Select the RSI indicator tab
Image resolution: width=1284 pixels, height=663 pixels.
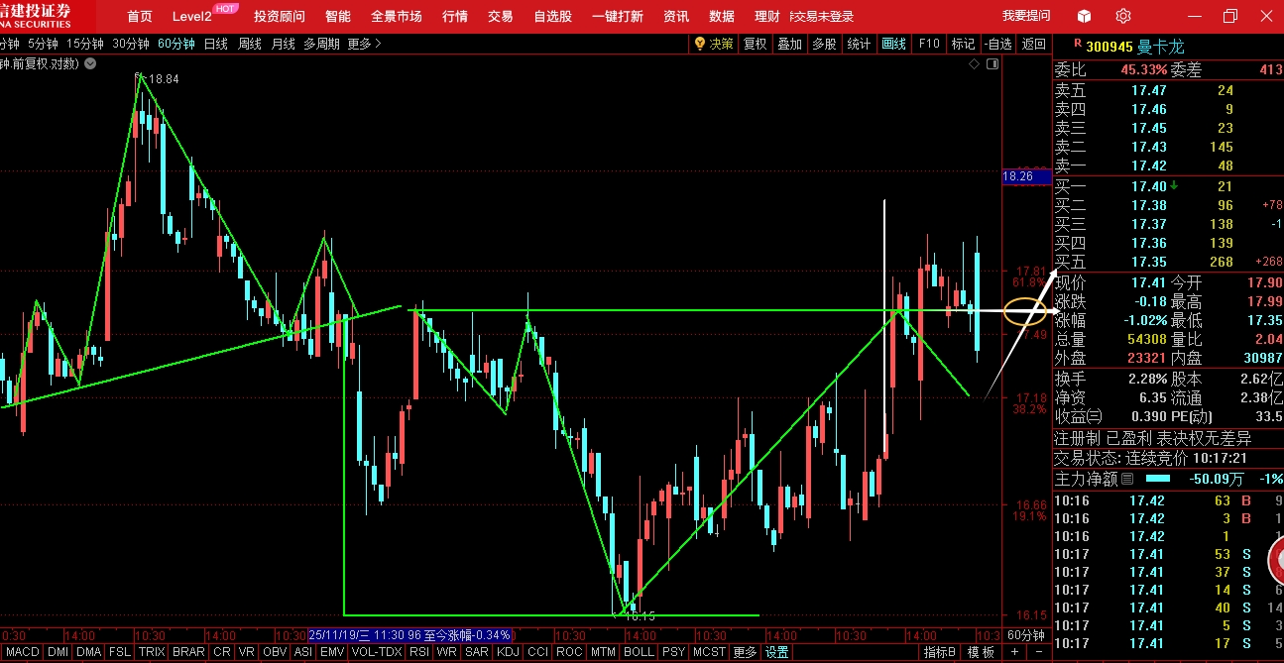pyautogui.click(x=419, y=652)
